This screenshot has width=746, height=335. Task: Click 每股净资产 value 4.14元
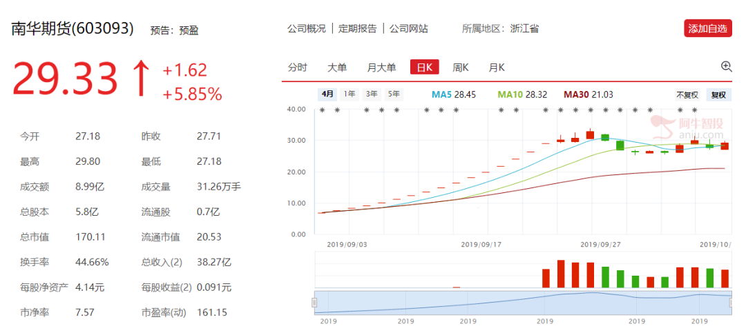(x=90, y=287)
